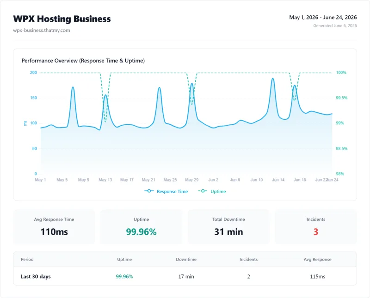
Task: Click the 99.96% Uptime card value
Action: [141, 232]
